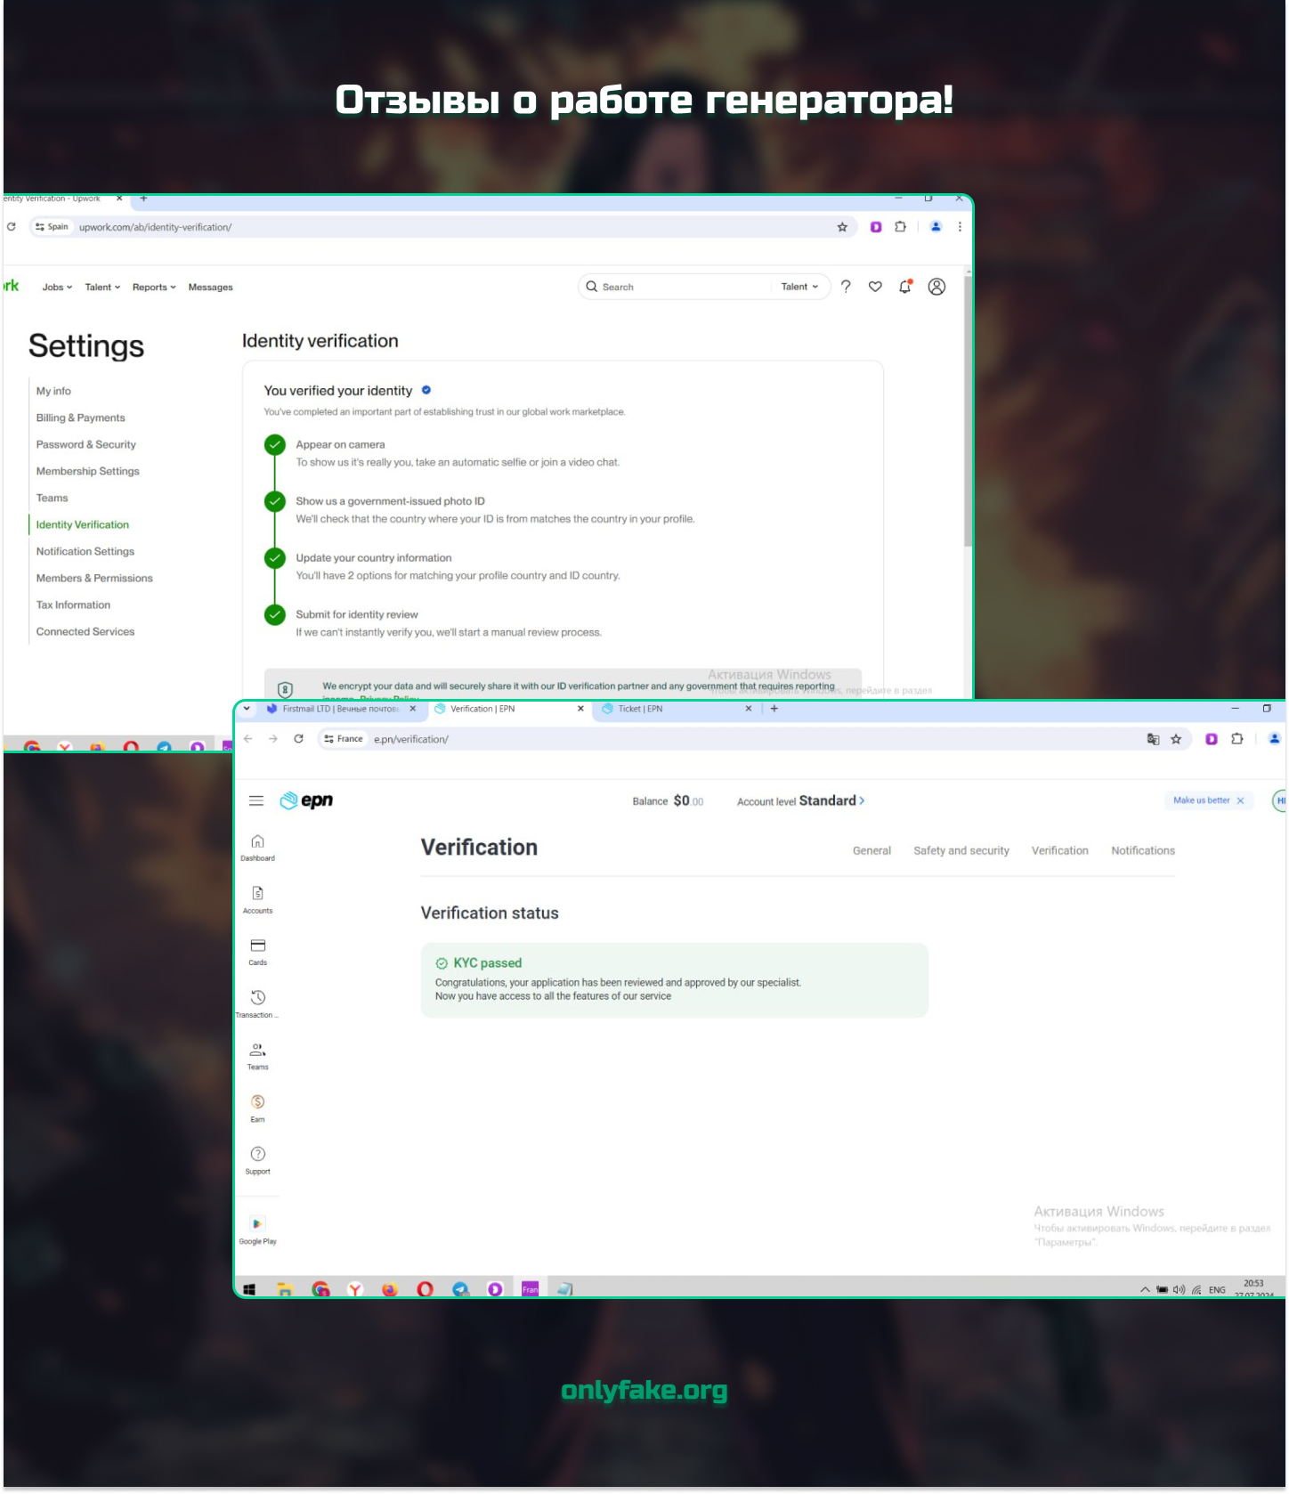Image resolution: width=1289 pixels, height=1494 pixels.
Task: Click the Upwork help question mark icon
Action: (846, 287)
